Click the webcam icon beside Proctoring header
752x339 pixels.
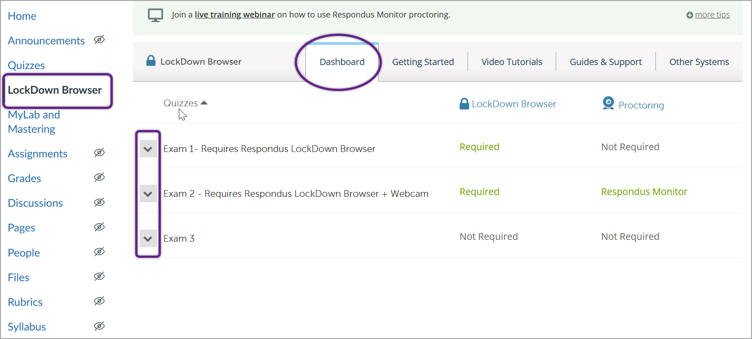[608, 103]
